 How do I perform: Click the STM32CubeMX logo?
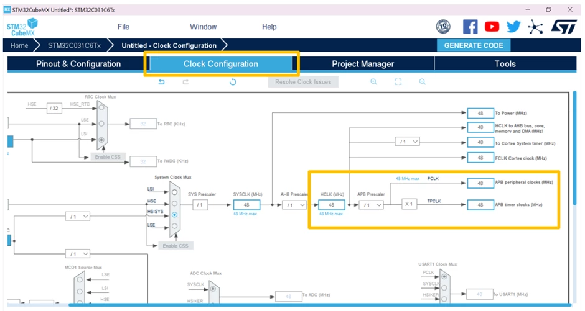pos(22,27)
